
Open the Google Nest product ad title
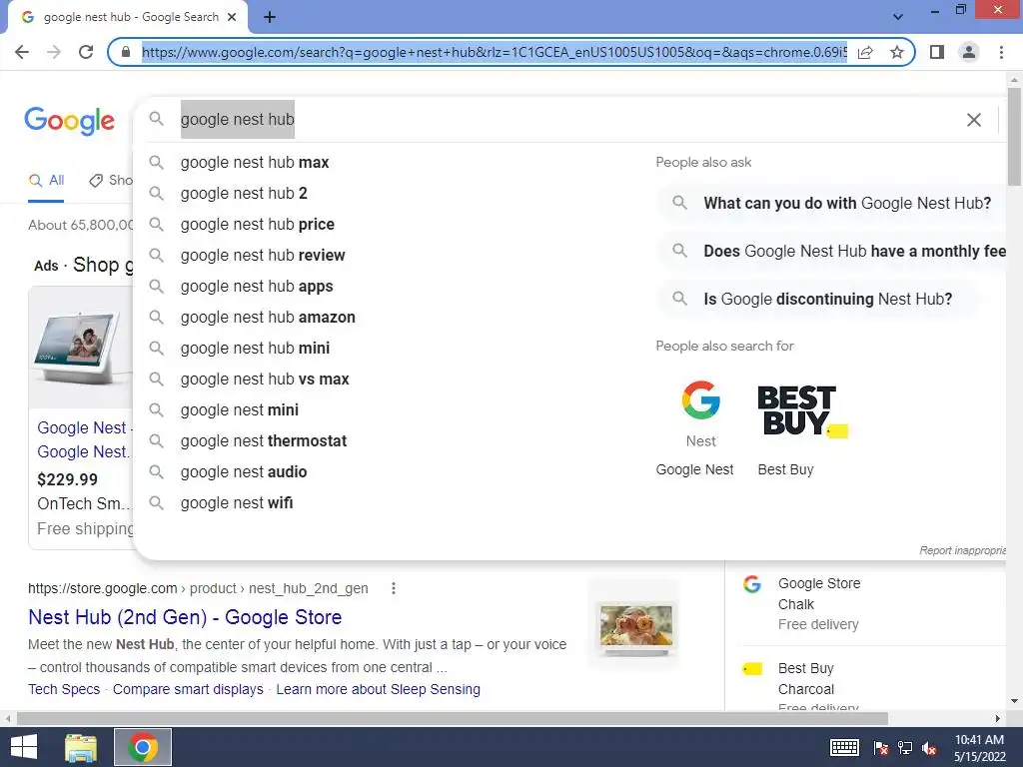(x=85, y=439)
